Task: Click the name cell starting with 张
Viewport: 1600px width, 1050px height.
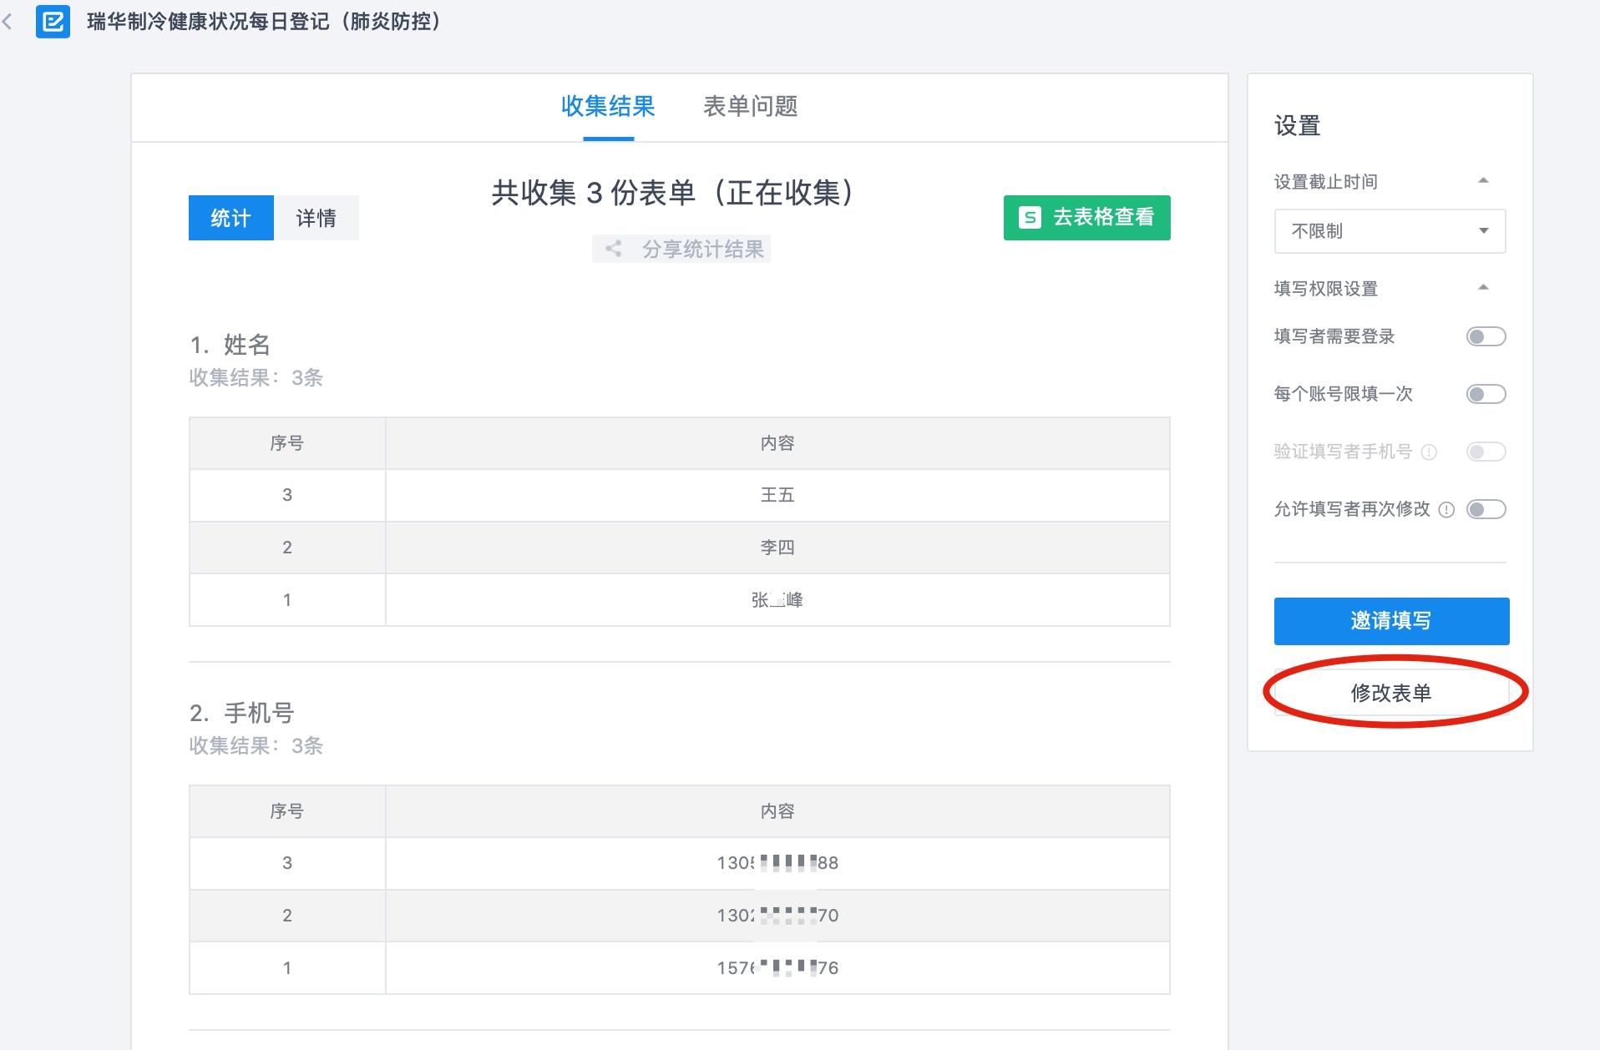Action: [x=777, y=600]
